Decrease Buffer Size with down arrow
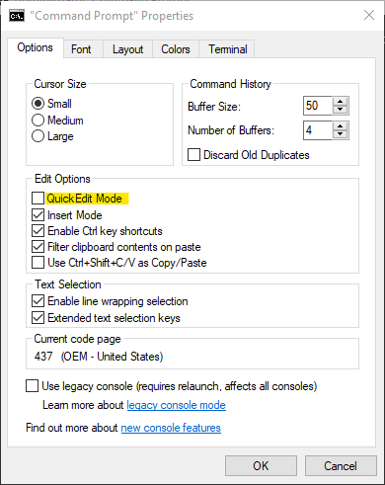385x485 pixels. point(341,110)
